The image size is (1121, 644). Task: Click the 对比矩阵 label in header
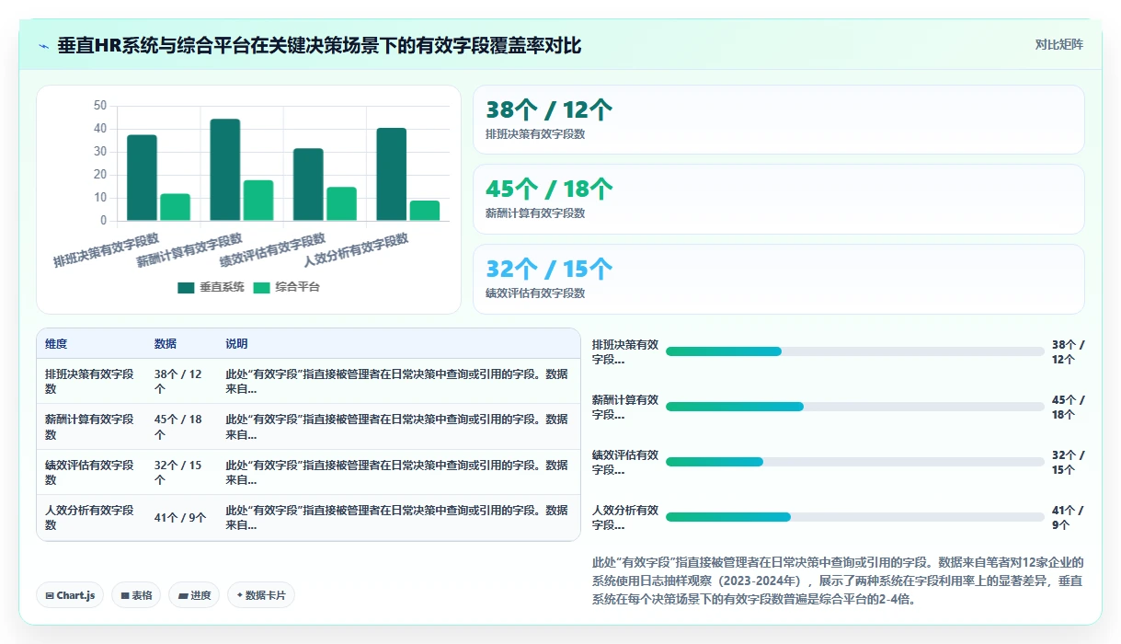(1058, 44)
